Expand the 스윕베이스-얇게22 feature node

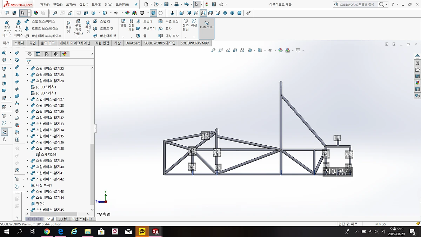28,68
